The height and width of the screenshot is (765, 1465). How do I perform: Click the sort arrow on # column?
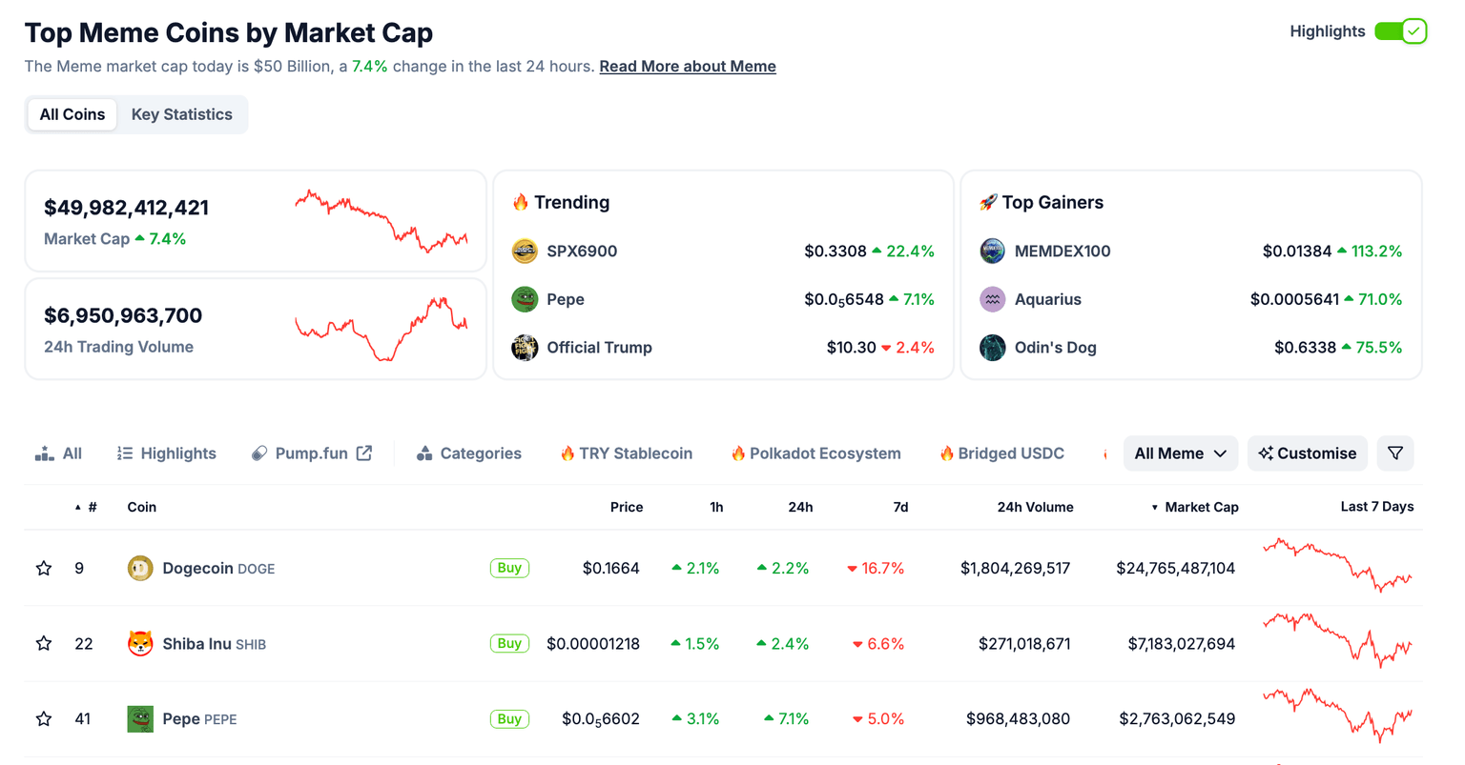77,507
